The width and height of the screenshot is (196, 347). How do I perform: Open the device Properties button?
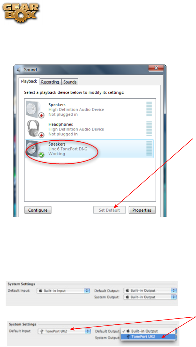142,210
